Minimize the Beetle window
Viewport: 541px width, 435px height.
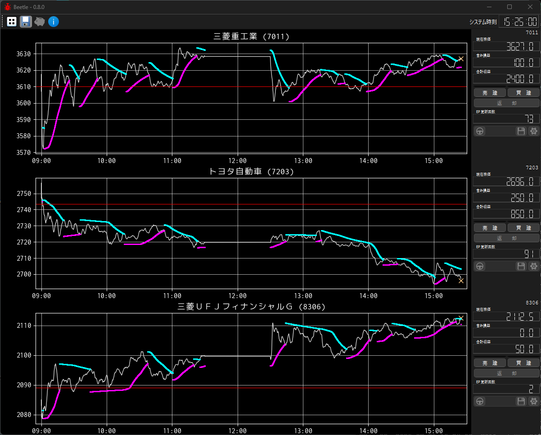(489, 7)
